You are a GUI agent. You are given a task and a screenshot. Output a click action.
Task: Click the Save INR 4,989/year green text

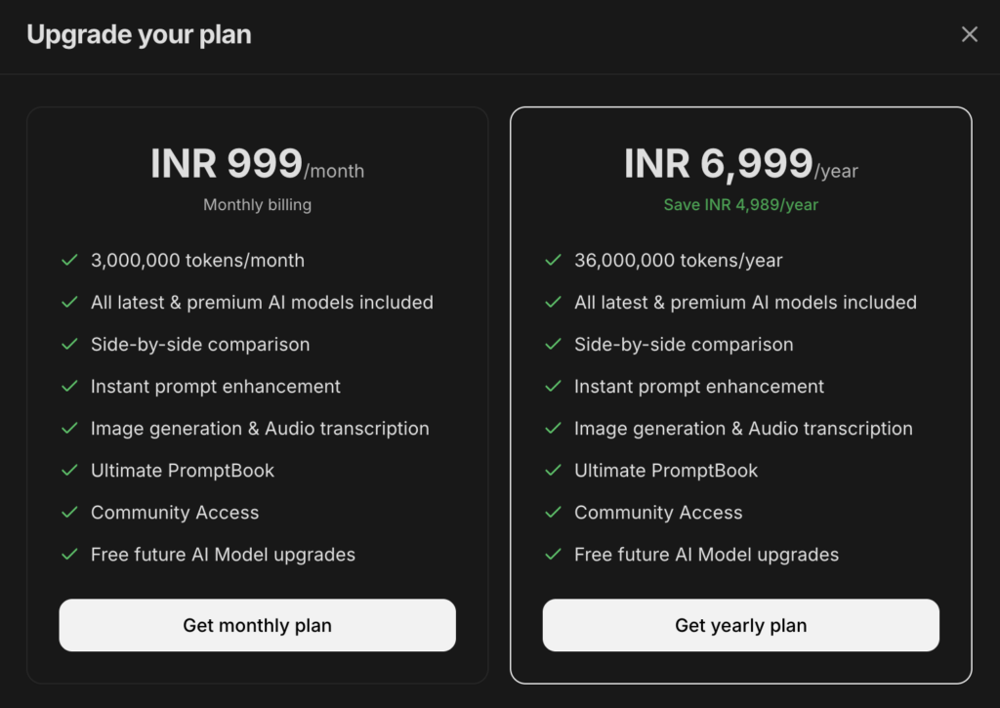click(740, 205)
